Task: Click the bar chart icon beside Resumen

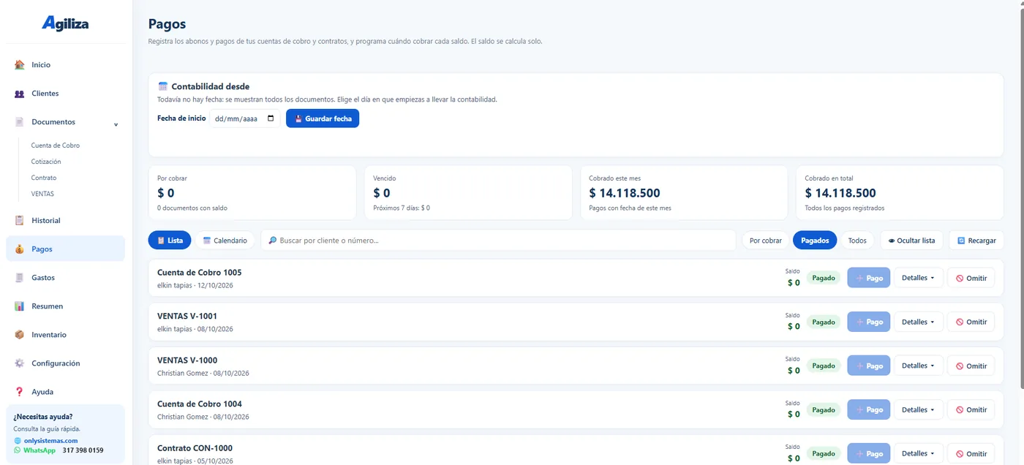Action: [x=20, y=306]
